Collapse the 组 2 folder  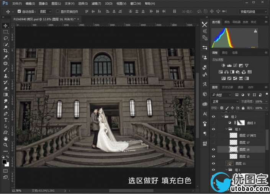[x=223, y=116]
